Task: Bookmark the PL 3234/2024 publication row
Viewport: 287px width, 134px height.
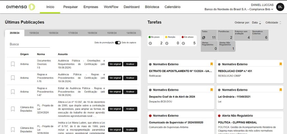Action: coord(13,109)
